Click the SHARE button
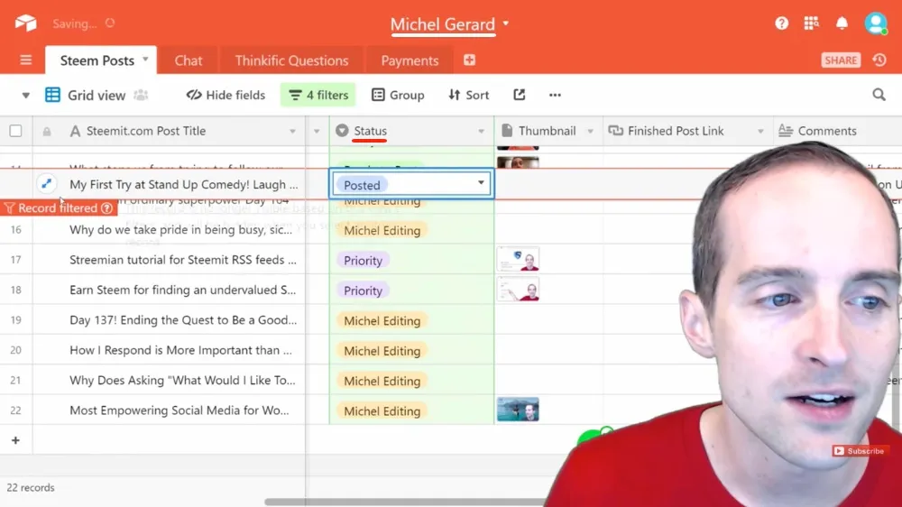The image size is (902, 507). pos(841,60)
